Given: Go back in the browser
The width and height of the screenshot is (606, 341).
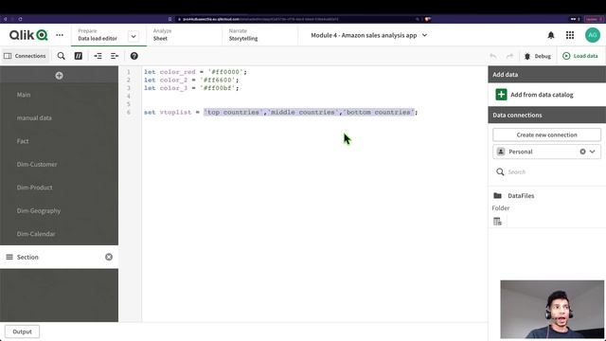Looking at the screenshot, I should [5, 19].
